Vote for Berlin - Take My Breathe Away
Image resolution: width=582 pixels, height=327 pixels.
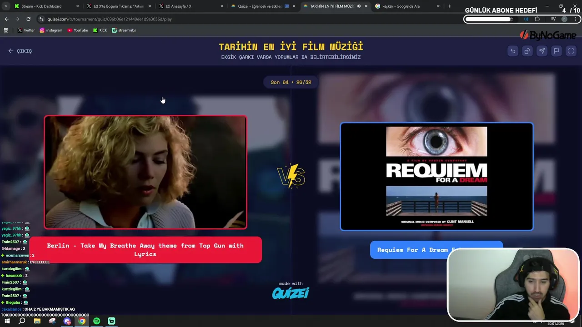[145, 250]
